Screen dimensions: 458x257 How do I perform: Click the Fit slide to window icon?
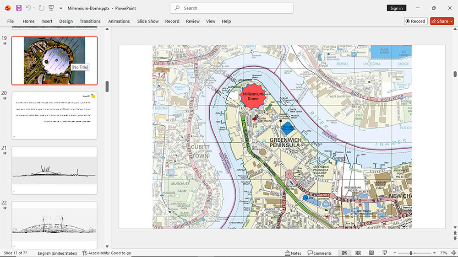pos(453,253)
